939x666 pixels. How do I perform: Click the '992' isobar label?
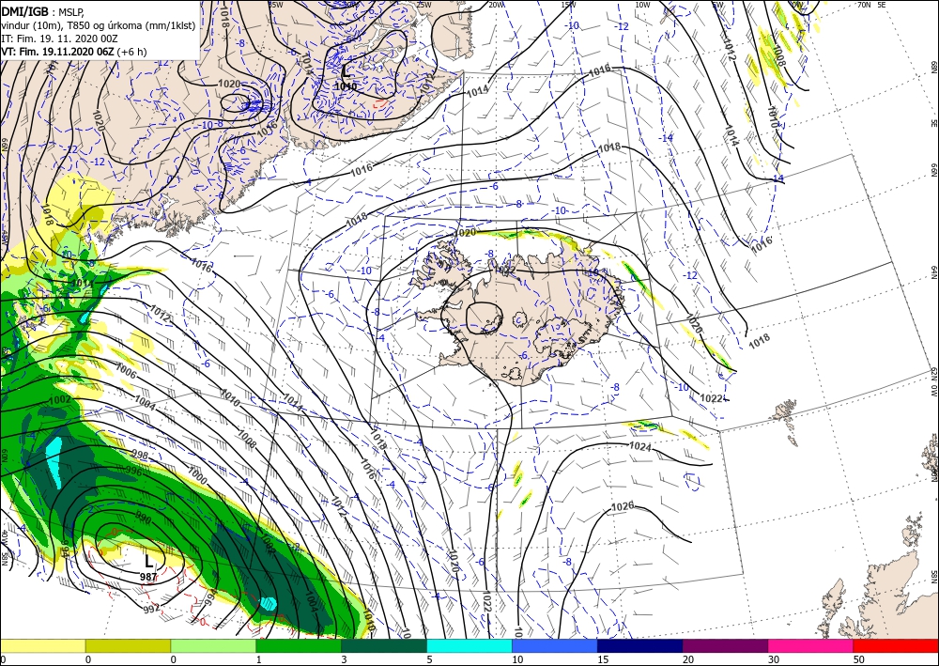coord(152,609)
